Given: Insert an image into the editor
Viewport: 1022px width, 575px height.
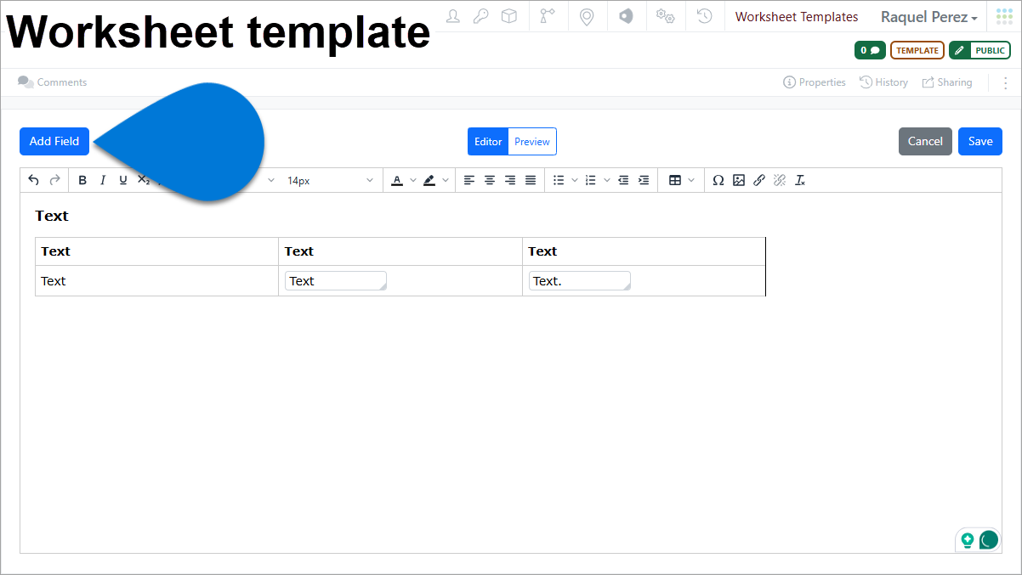Looking at the screenshot, I should pyautogui.click(x=739, y=180).
